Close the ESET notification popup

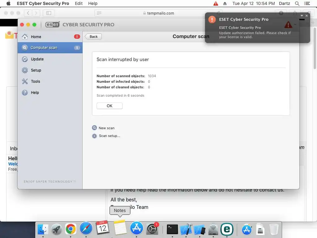(306, 15)
